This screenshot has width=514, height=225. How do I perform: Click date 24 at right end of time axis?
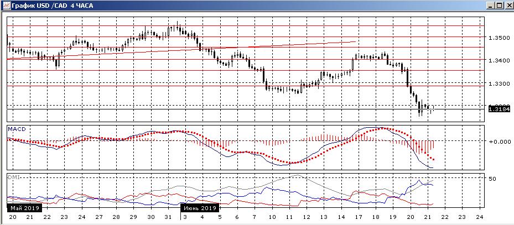coord(479,218)
